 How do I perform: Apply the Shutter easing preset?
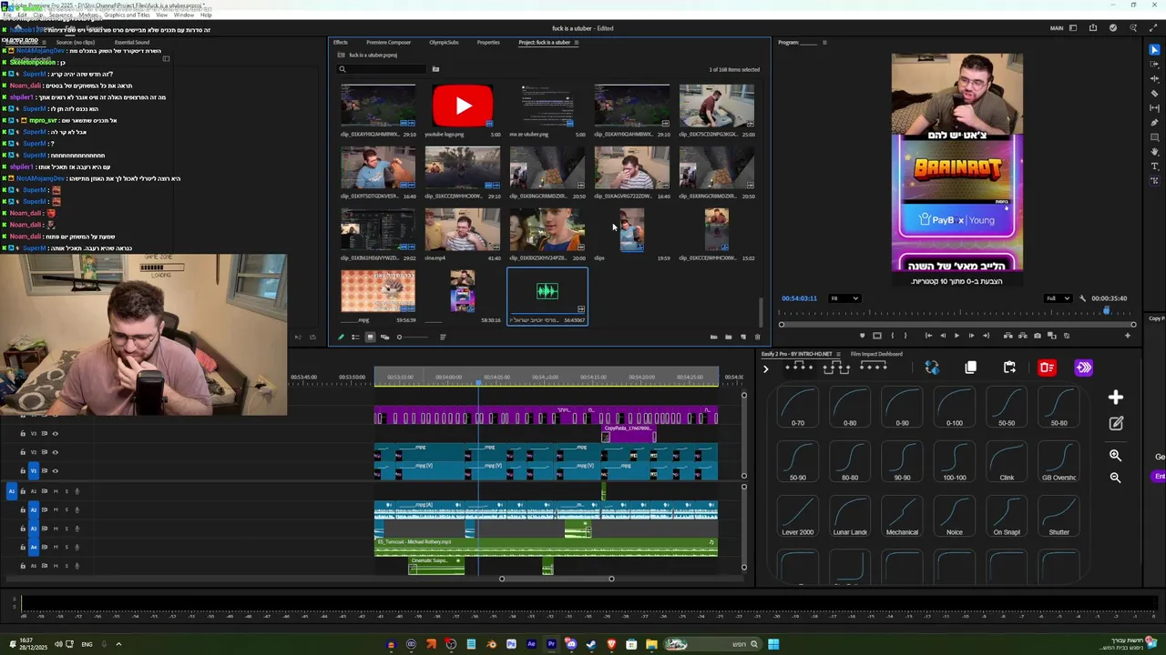pos(1059,518)
